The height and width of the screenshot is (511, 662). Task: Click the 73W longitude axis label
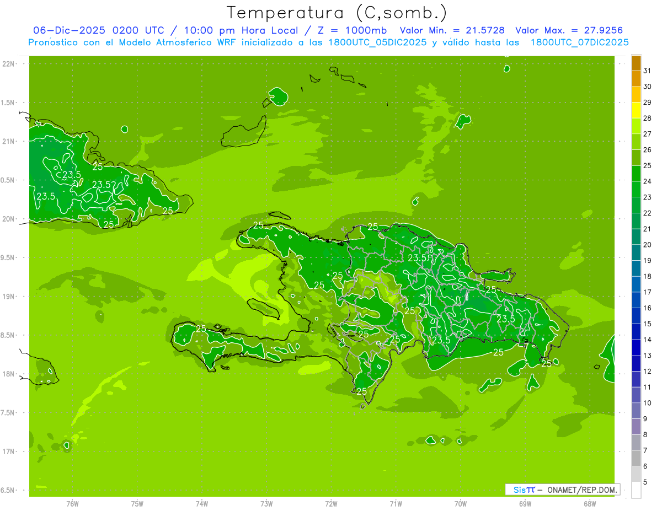point(266,503)
